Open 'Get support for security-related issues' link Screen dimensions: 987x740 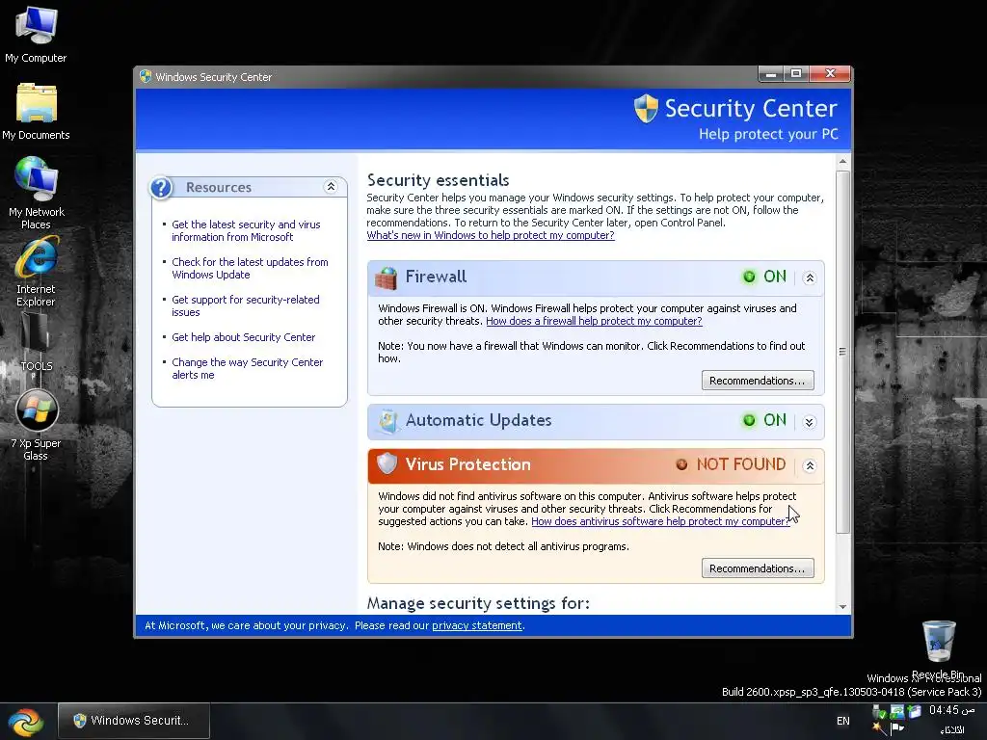(x=246, y=305)
